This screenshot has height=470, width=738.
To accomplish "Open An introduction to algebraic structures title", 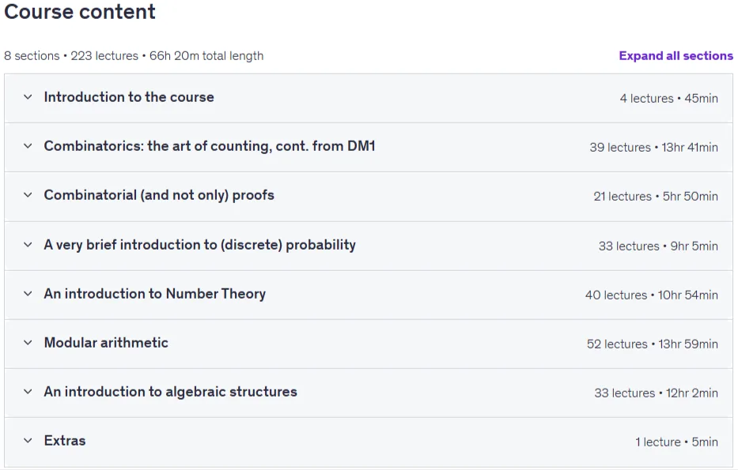I will point(170,392).
